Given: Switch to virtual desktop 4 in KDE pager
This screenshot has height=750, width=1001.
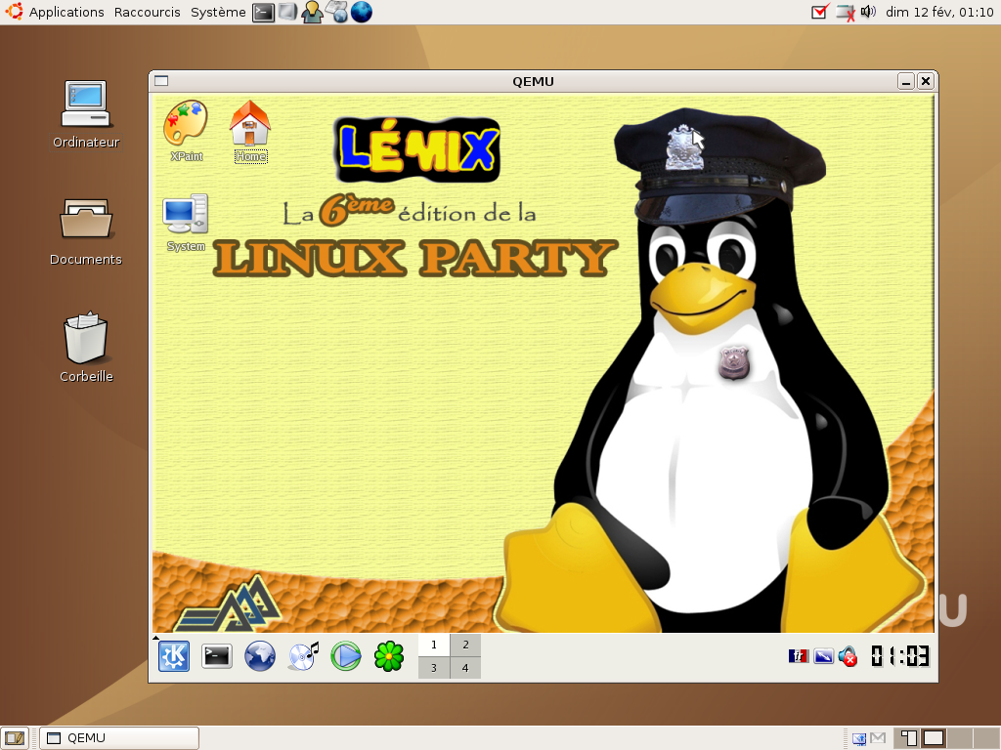Looking at the screenshot, I should (465, 668).
